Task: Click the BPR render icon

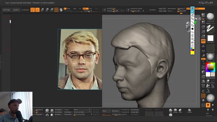Action: point(203,15)
